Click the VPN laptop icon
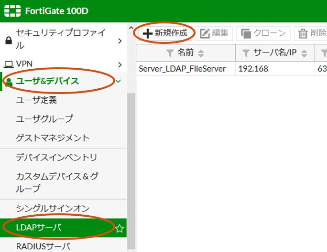 coord(9,64)
